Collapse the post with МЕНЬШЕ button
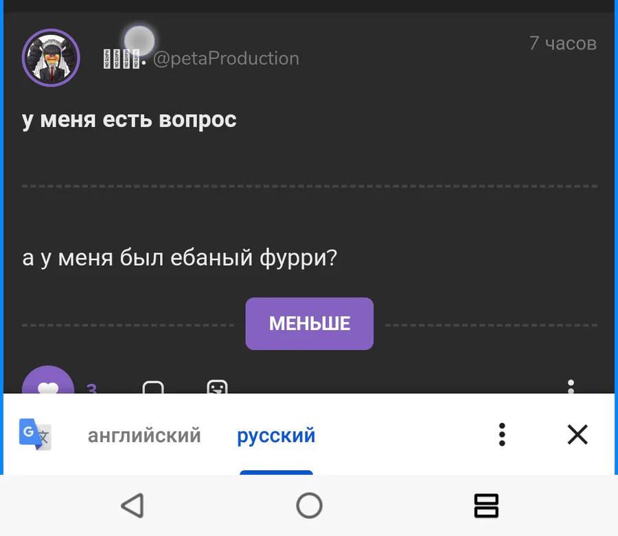618x536 pixels. pyautogui.click(x=309, y=323)
